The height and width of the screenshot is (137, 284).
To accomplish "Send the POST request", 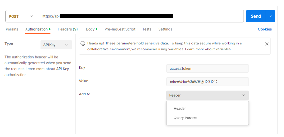I will tap(256, 16).
